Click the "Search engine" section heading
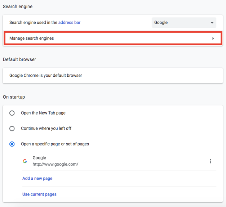226x207 pixels. [18, 6]
